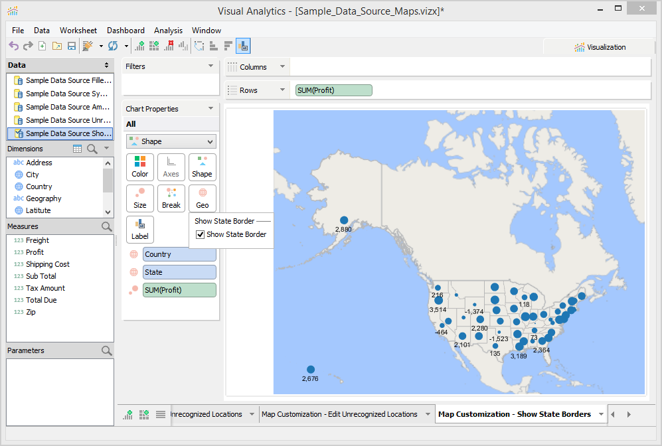Click the Save disk icon
The image size is (662, 446).
pos(71,46)
